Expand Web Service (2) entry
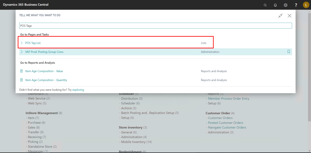 [39, 98]
